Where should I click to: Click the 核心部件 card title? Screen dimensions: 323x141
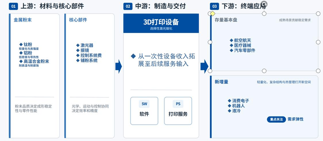(x=78, y=20)
